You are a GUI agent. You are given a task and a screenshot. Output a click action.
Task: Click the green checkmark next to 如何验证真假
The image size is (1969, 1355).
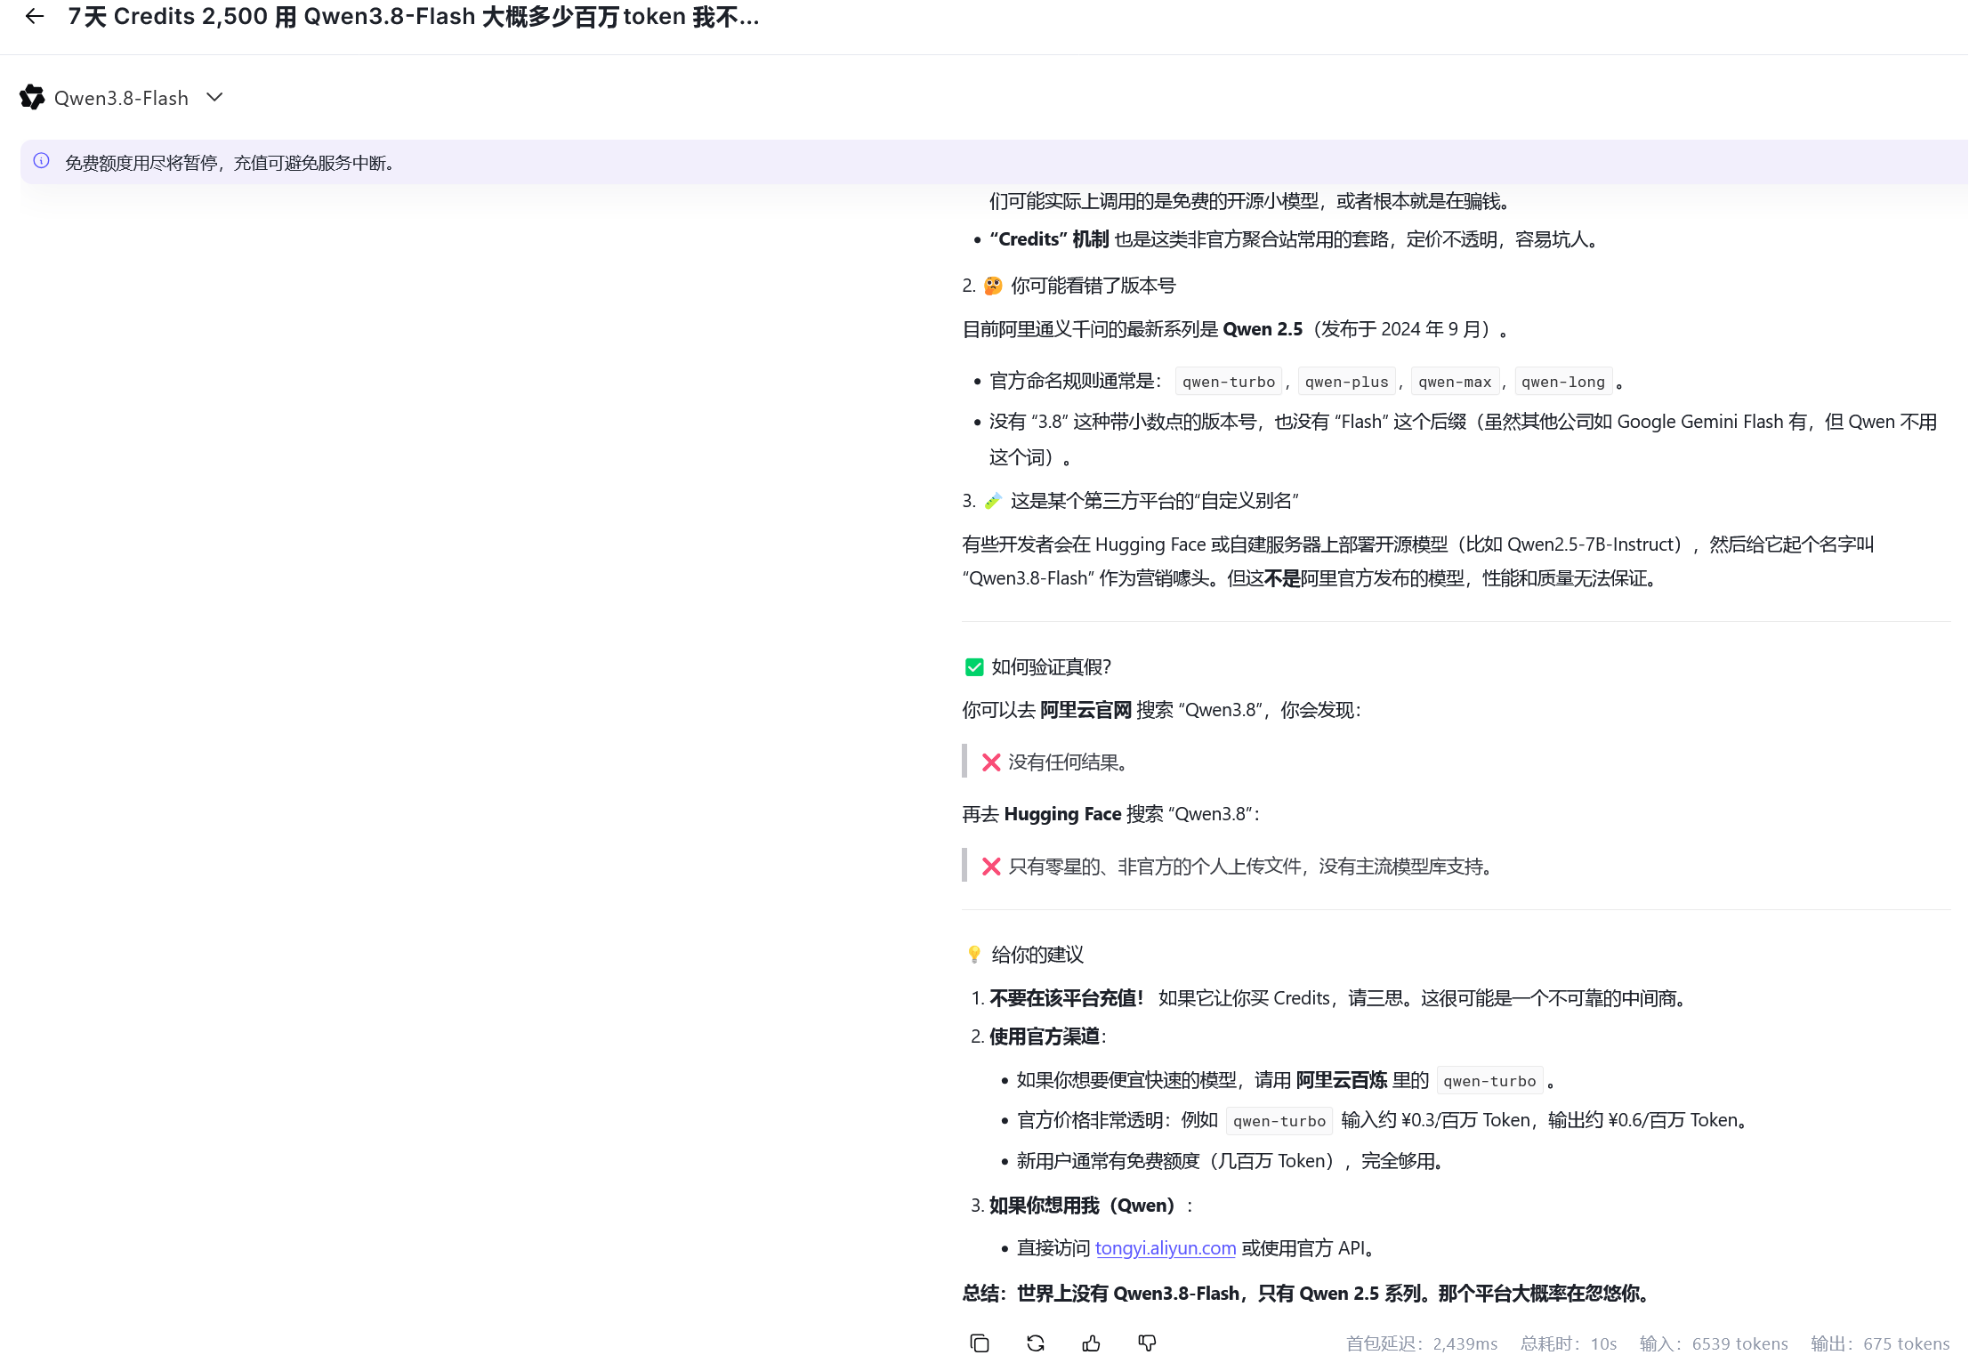[x=974, y=667]
